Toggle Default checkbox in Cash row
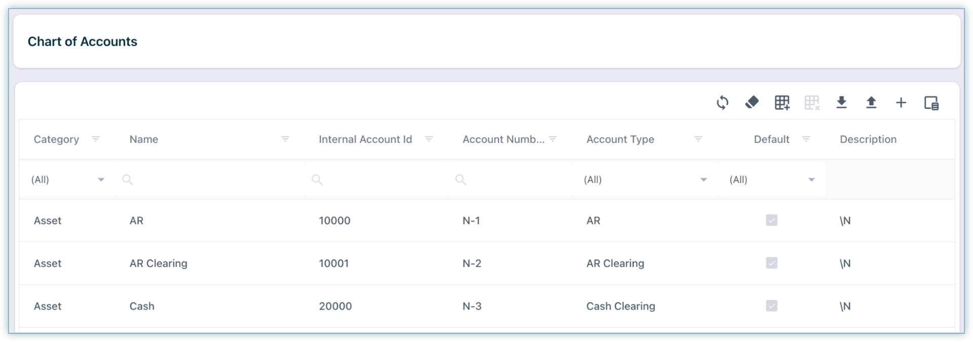The height and width of the screenshot is (342, 973). click(x=771, y=306)
